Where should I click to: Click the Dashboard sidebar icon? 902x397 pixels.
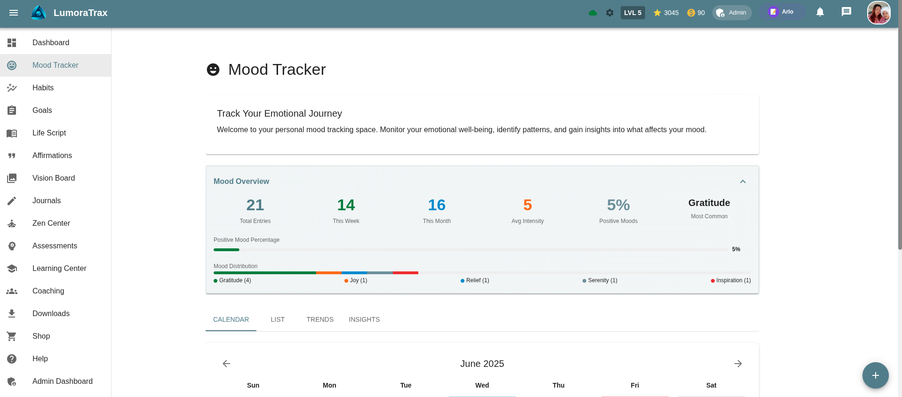click(12, 43)
